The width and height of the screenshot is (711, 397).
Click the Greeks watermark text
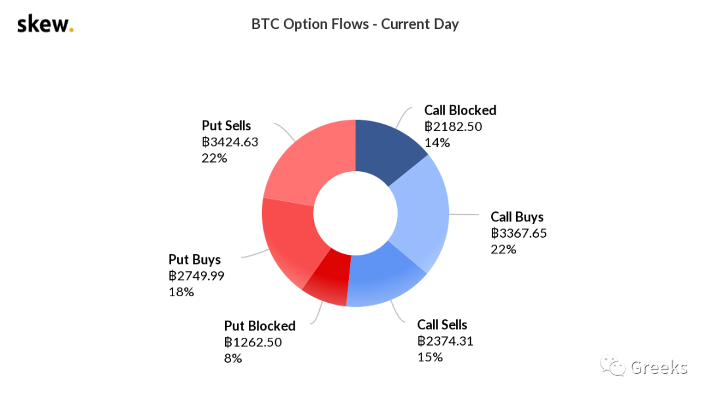[x=659, y=367]
